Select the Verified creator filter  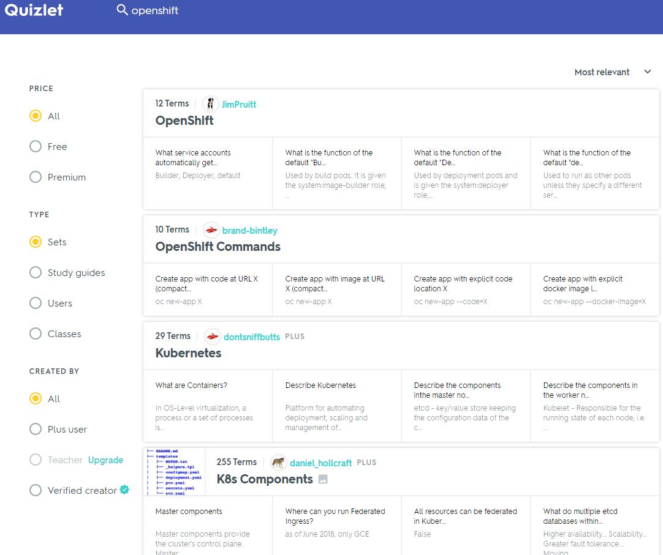tap(36, 490)
